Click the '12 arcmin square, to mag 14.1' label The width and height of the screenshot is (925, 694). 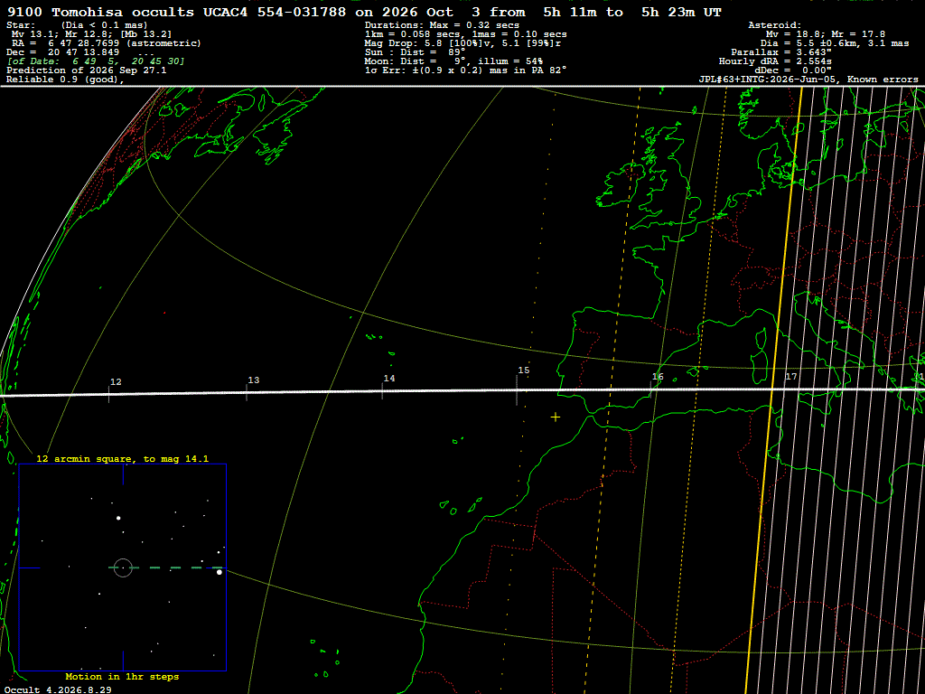[123, 458]
